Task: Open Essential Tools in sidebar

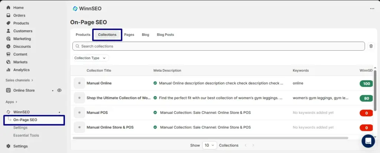Action: (26, 135)
